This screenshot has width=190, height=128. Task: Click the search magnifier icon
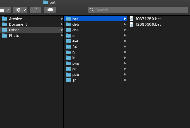tap(92, 10)
